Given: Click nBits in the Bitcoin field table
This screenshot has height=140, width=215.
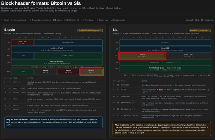Looking at the screenshot, I should click(x=15, y=105).
